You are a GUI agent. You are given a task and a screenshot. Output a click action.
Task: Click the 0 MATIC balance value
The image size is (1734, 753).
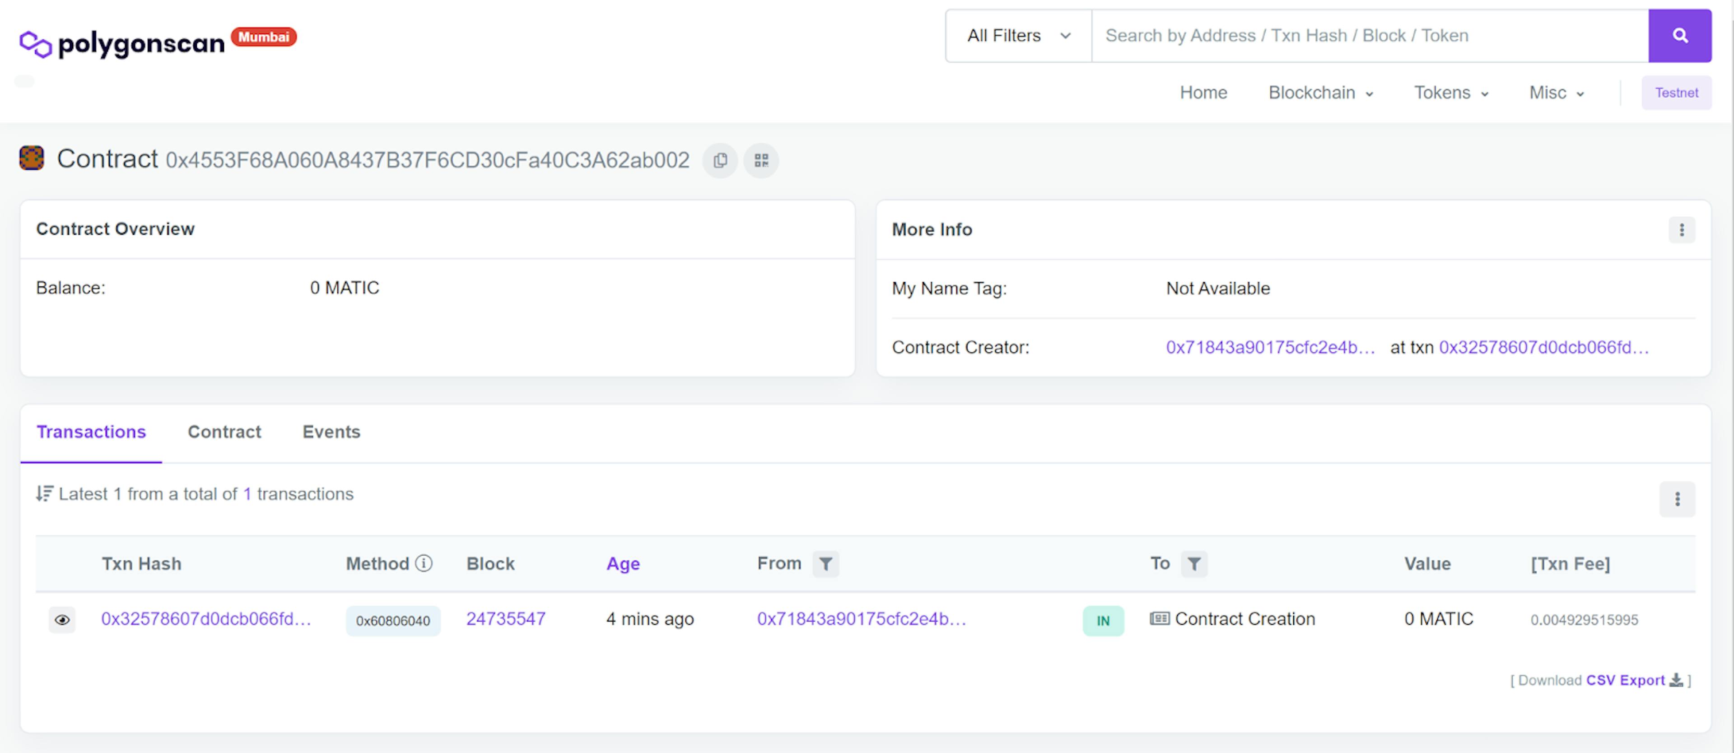tap(345, 288)
